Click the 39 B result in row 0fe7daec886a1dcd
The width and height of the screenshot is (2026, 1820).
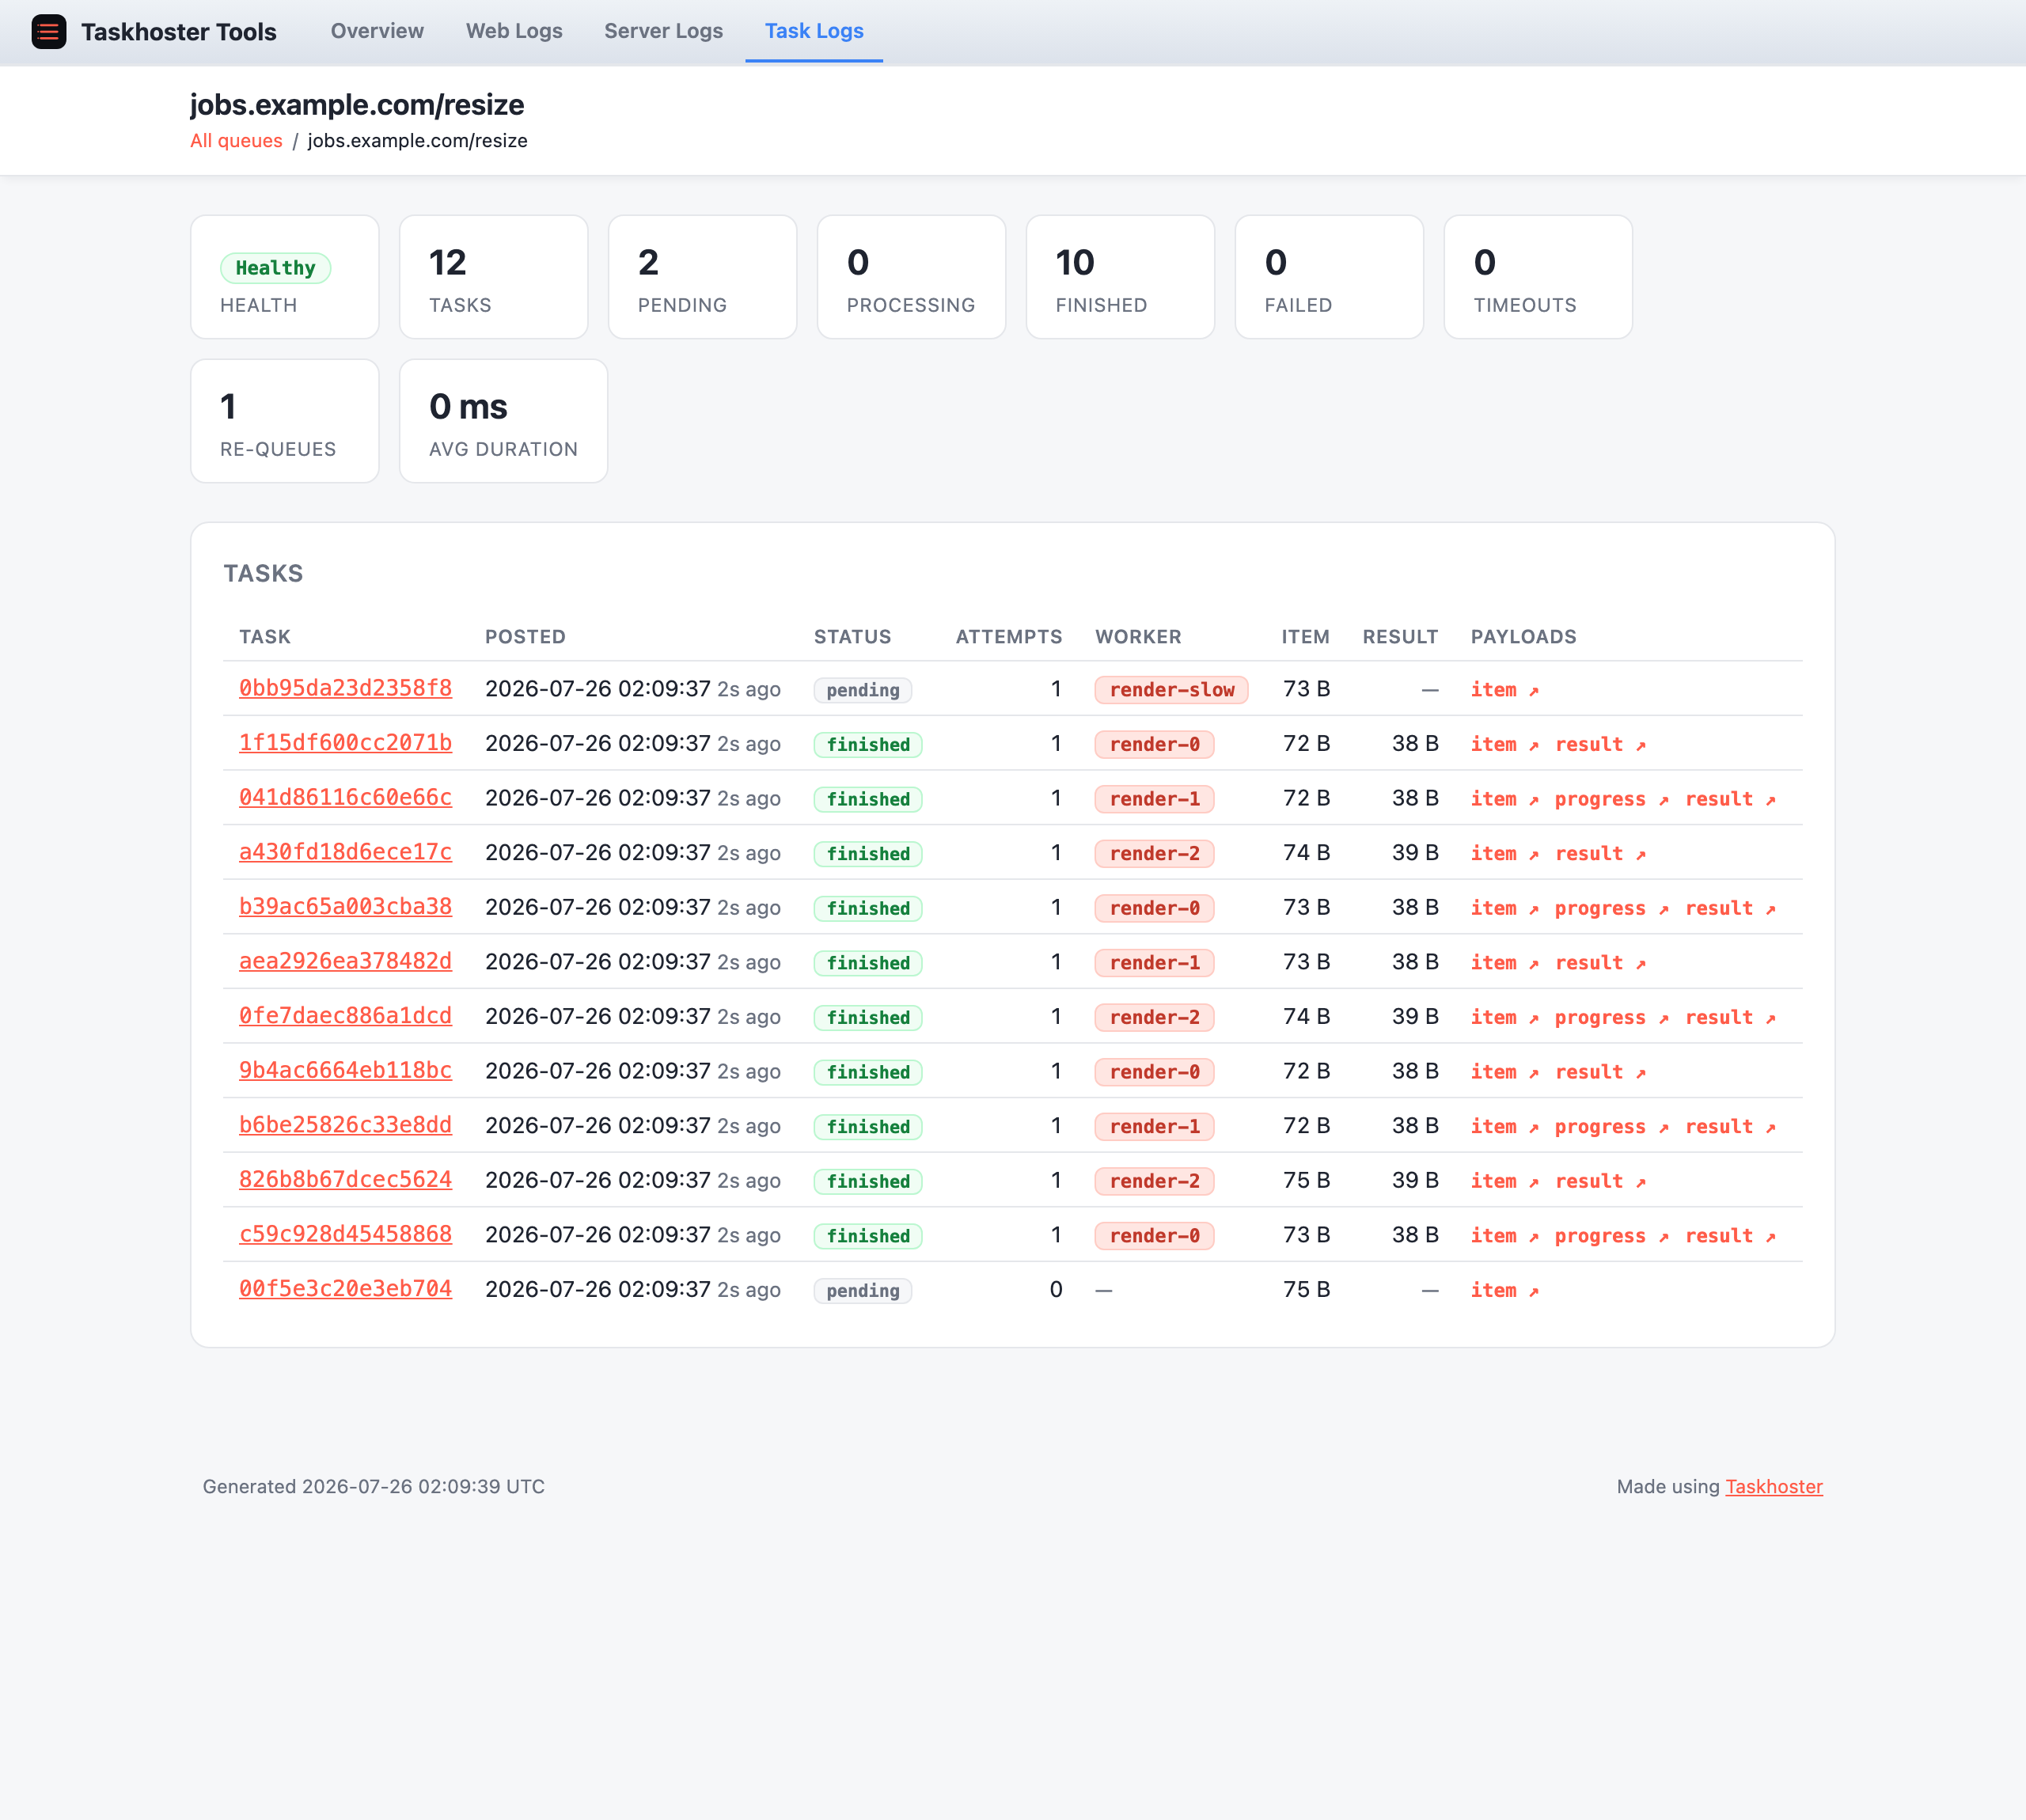pos(1415,1016)
